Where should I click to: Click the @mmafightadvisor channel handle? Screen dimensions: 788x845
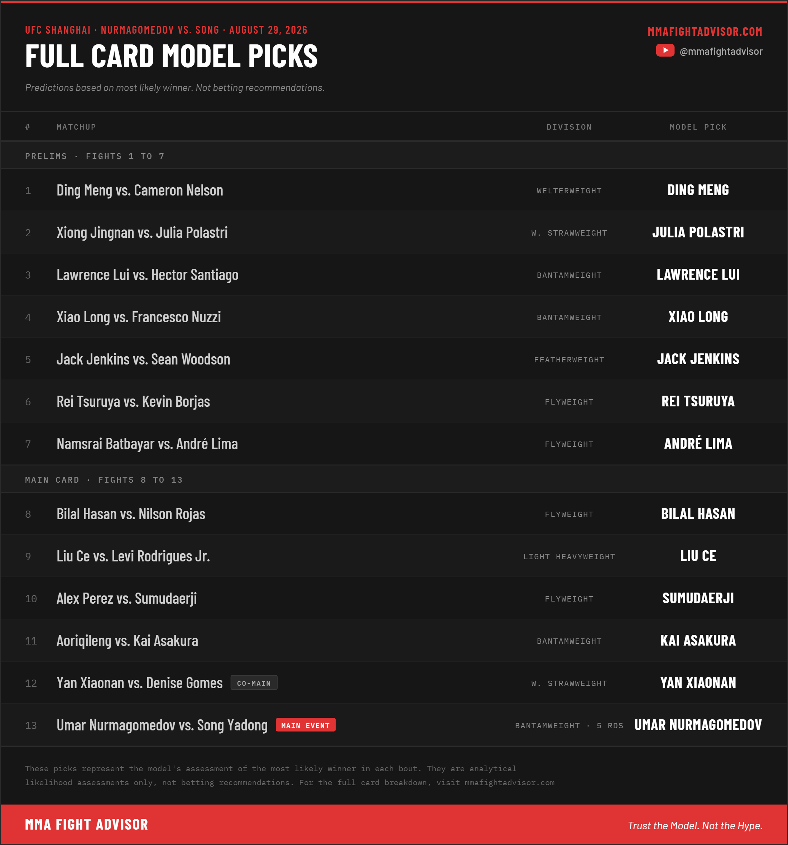(721, 52)
